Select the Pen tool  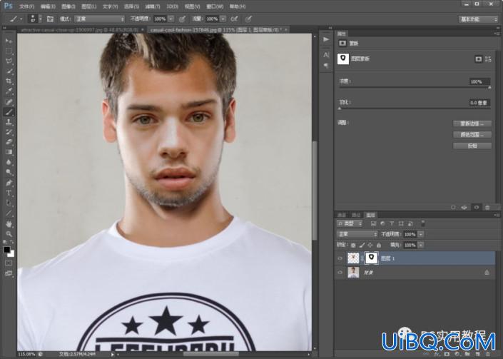click(x=9, y=183)
